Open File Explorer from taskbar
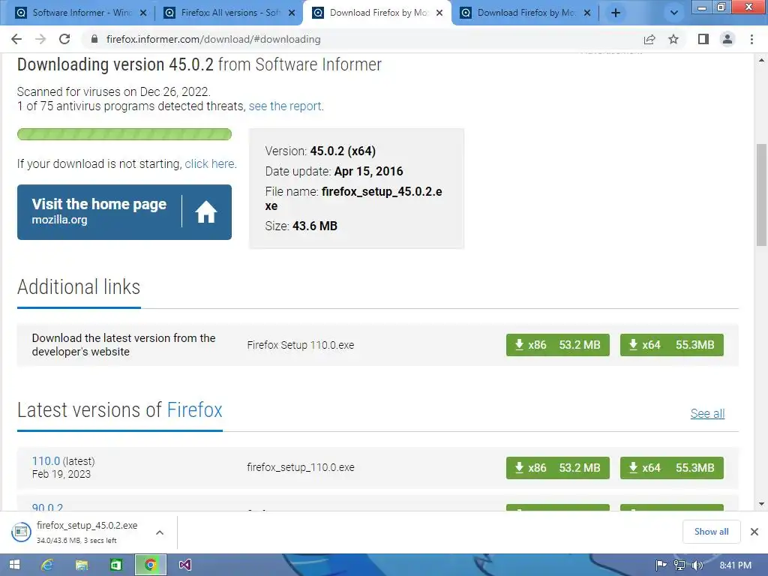Screen dimensions: 768x576 81,565
